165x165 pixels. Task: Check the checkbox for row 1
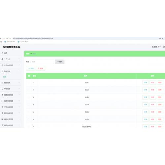coord(29,82)
